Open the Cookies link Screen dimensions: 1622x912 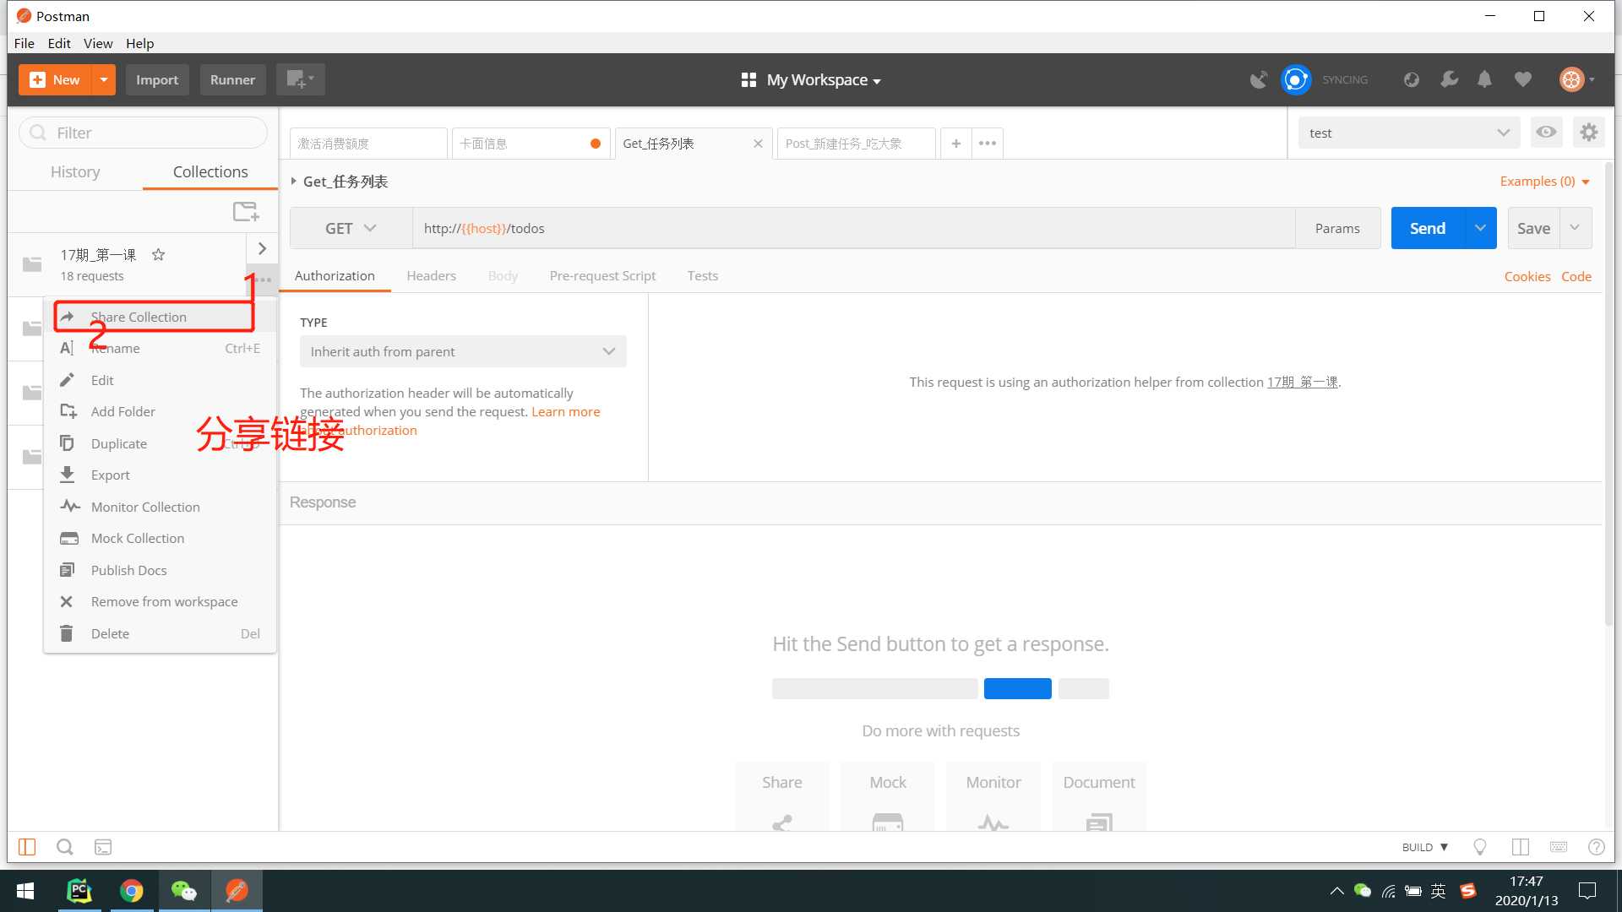tap(1527, 276)
